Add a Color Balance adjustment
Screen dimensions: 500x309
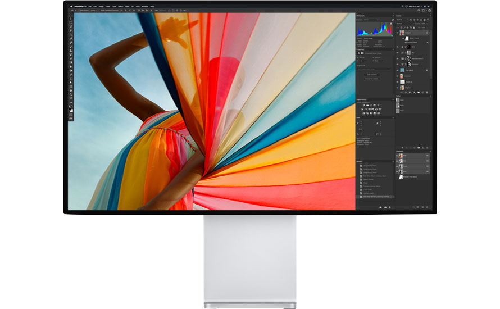point(365,109)
